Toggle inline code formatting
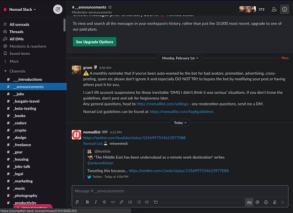This screenshot has width=293, height=213. pyautogui.click(x=113, y=202)
